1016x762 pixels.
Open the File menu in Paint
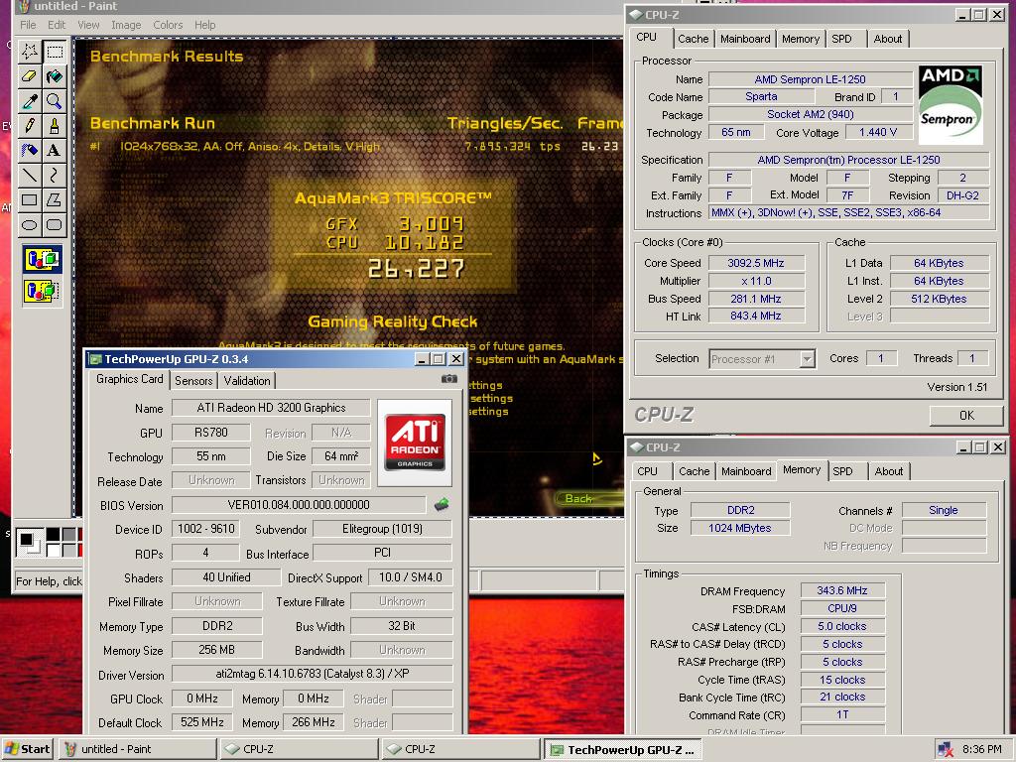[x=28, y=25]
